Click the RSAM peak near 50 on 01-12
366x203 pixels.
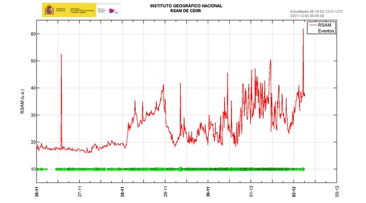[271, 60]
